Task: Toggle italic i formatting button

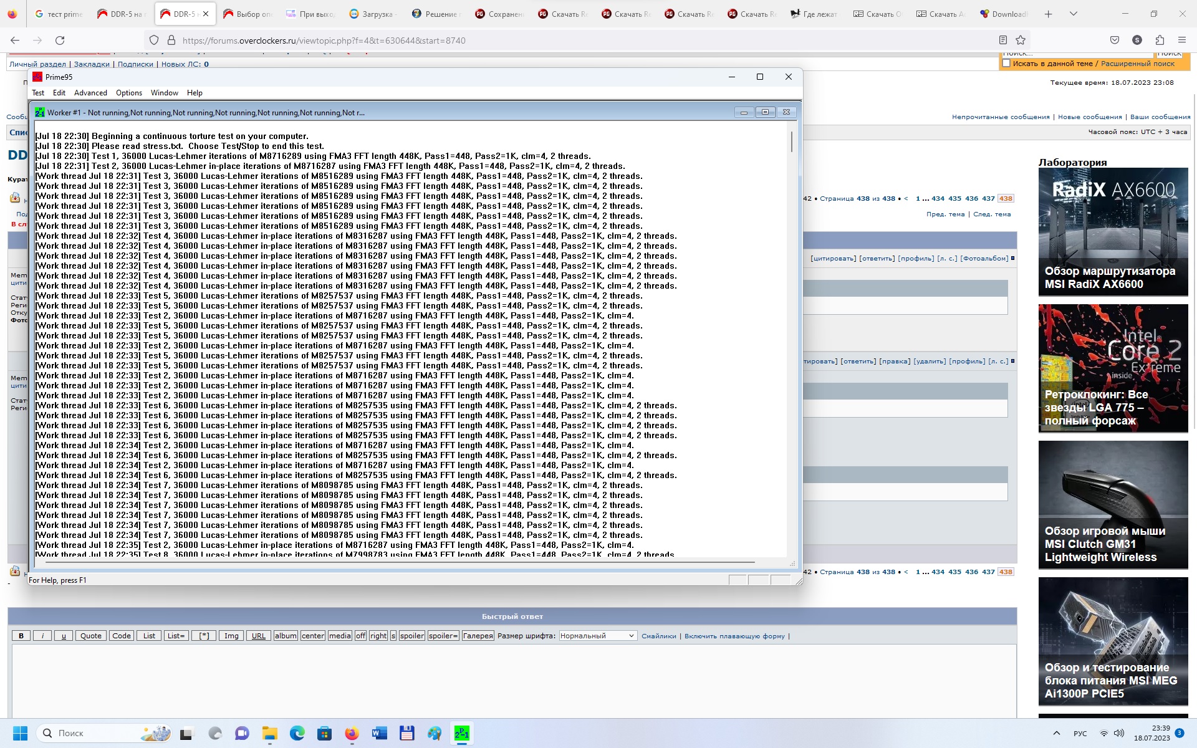Action: (x=42, y=636)
